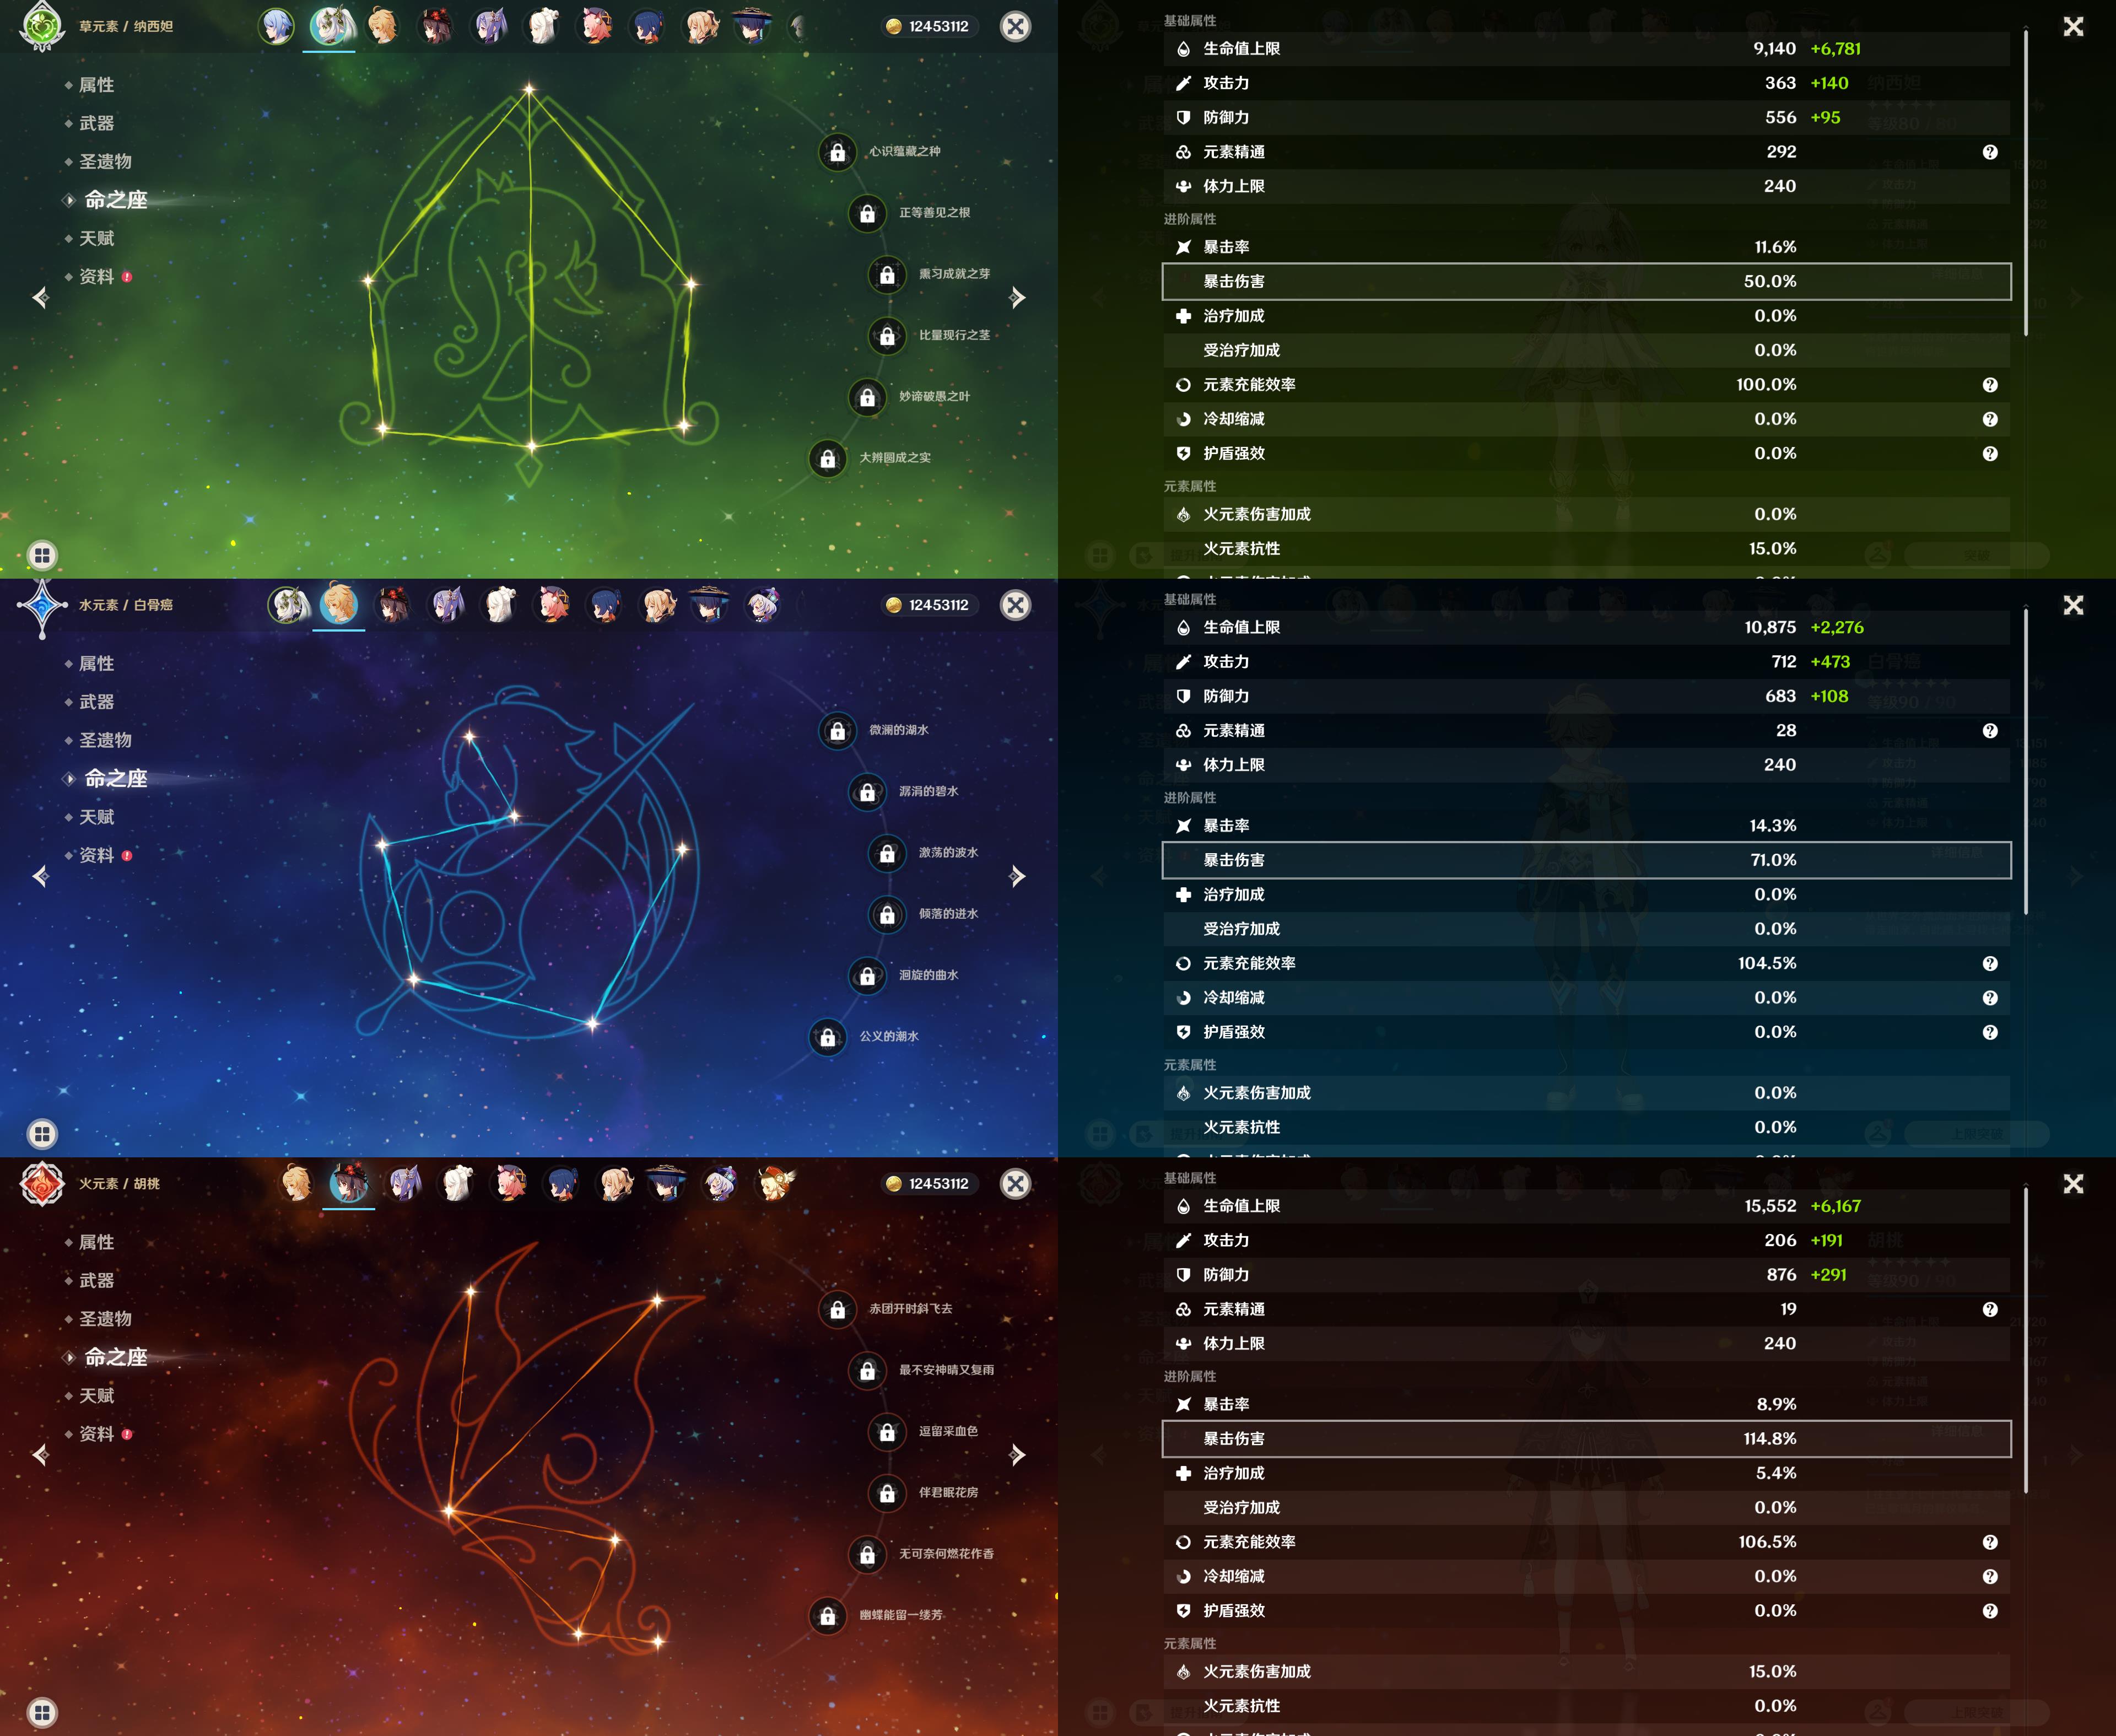Open locked constellation 幽蝶能留一缕芳
2116x1736 pixels.
pos(827,1616)
